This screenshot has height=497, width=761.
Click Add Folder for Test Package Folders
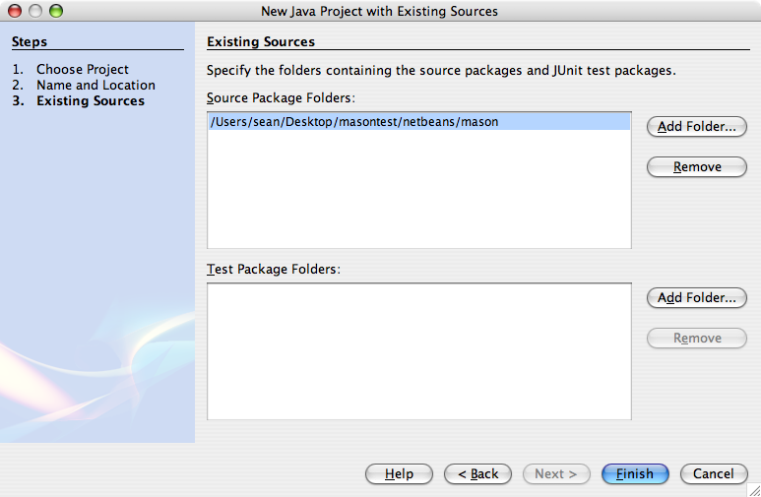[x=696, y=298]
